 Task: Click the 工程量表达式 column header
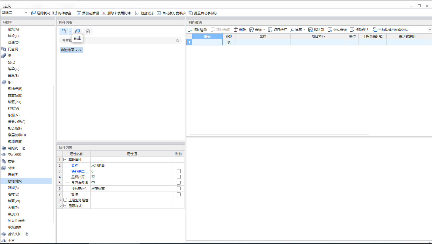373,36
